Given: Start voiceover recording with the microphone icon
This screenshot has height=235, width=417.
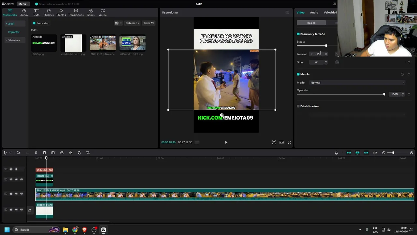Looking at the screenshot, I should coord(336,153).
